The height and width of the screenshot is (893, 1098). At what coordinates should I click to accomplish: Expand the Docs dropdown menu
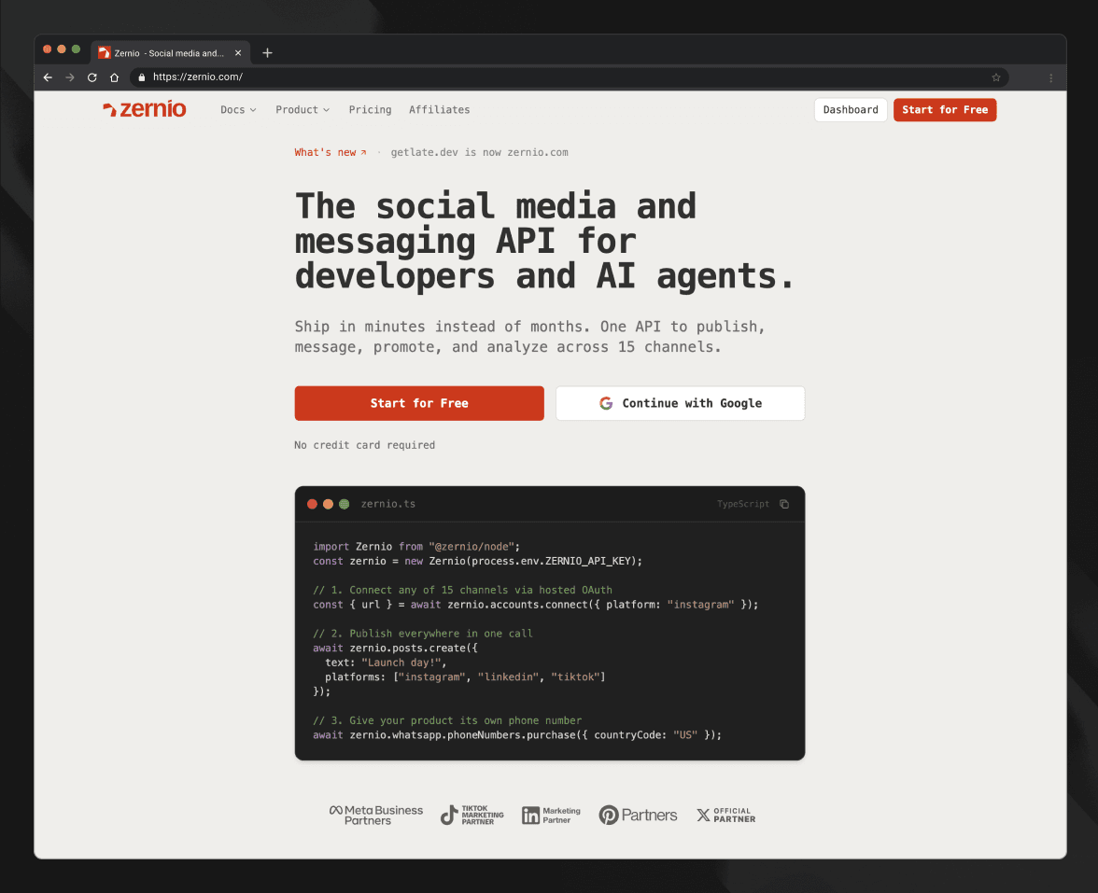[x=238, y=110]
